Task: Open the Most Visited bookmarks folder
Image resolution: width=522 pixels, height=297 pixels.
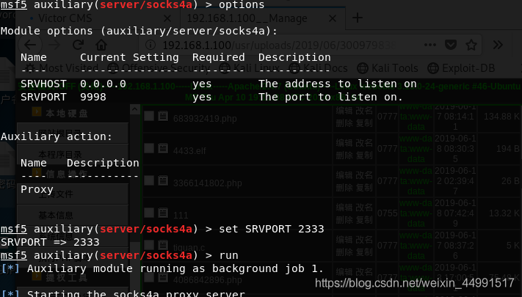Action: click(x=62, y=68)
